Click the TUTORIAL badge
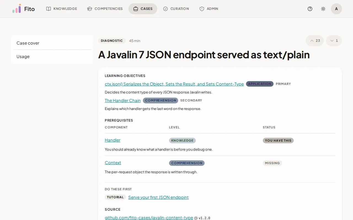Image resolution: width=353 pixels, height=220 pixels. 115,197
